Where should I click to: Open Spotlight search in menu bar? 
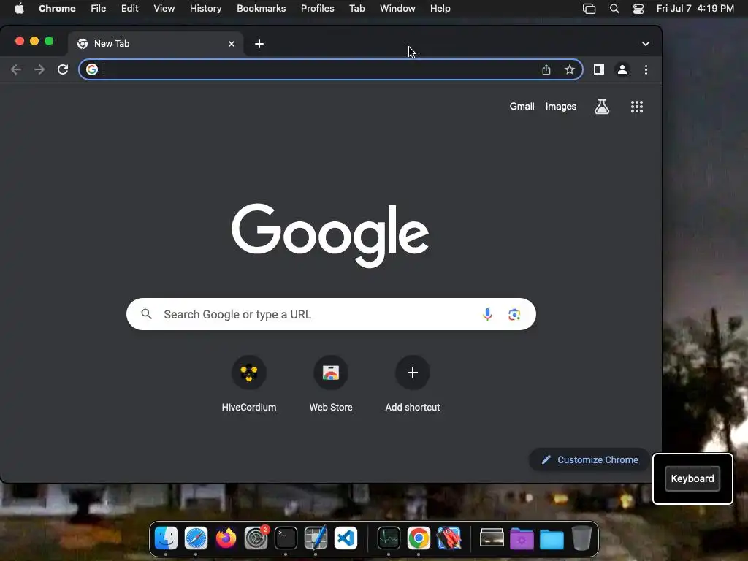(x=614, y=9)
